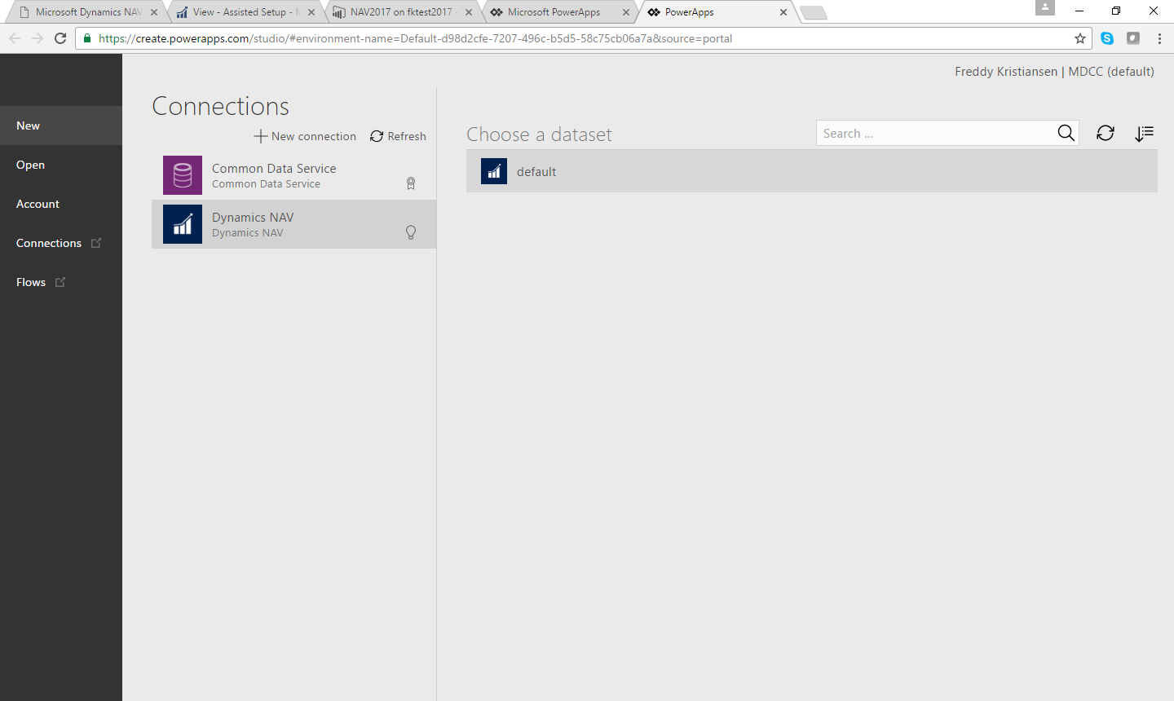The height and width of the screenshot is (701, 1174).
Task: Refresh the dataset list icon
Action: 1105,134
